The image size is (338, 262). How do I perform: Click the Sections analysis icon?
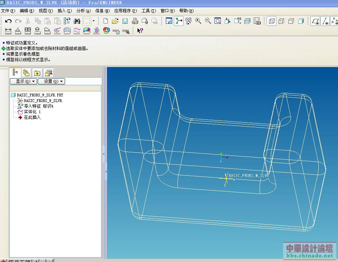pos(67,31)
